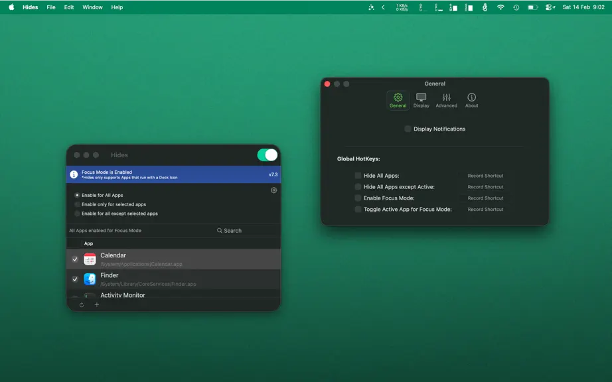Open the Control Center icon
This screenshot has width=612, height=382.
[x=550, y=7]
